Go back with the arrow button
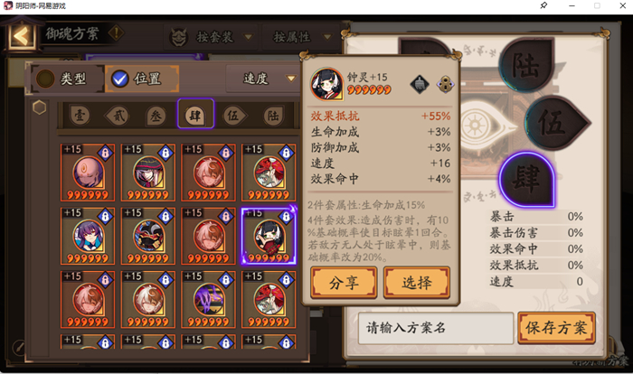The height and width of the screenshot is (374, 633). [x=21, y=36]
